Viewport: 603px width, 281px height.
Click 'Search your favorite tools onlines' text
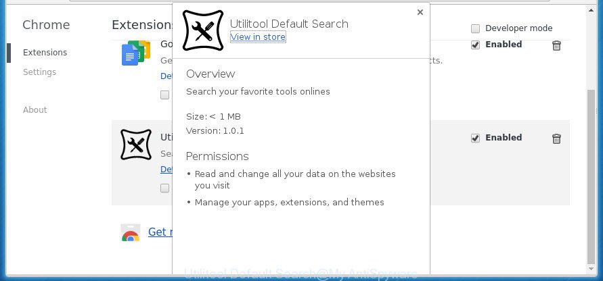pos(258,92)
